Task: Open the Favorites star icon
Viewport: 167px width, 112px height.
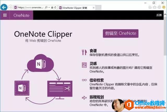Action: 155,7
